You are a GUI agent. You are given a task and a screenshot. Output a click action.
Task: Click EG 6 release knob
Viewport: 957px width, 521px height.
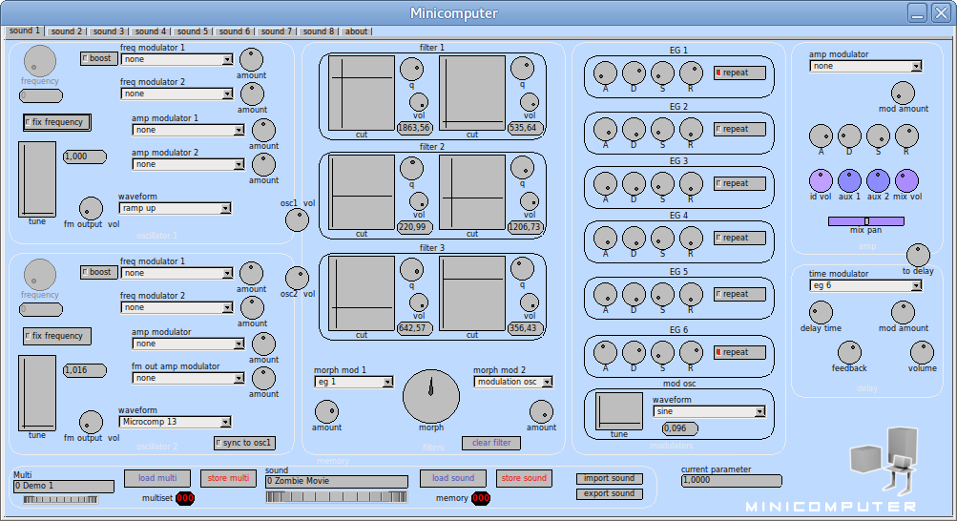coord(691,353)
